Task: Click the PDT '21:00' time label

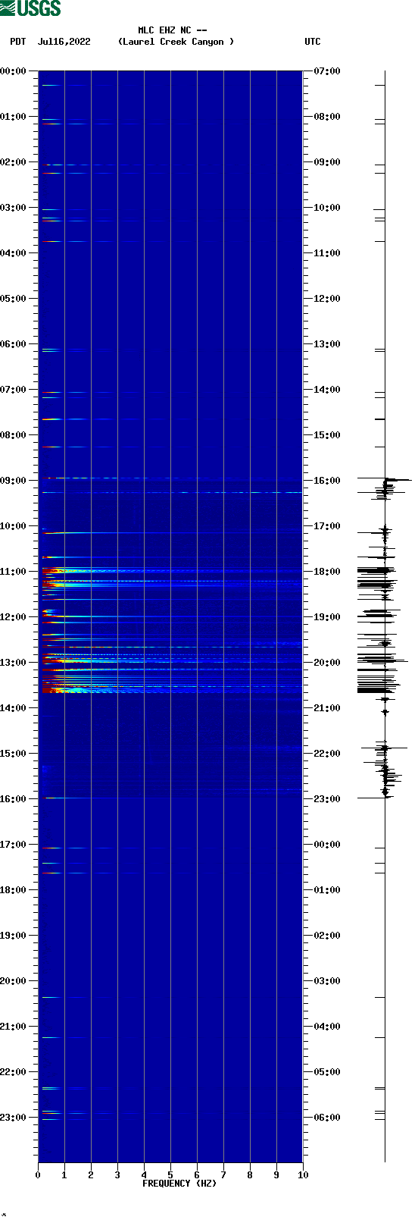Action: coord(14,1027)
